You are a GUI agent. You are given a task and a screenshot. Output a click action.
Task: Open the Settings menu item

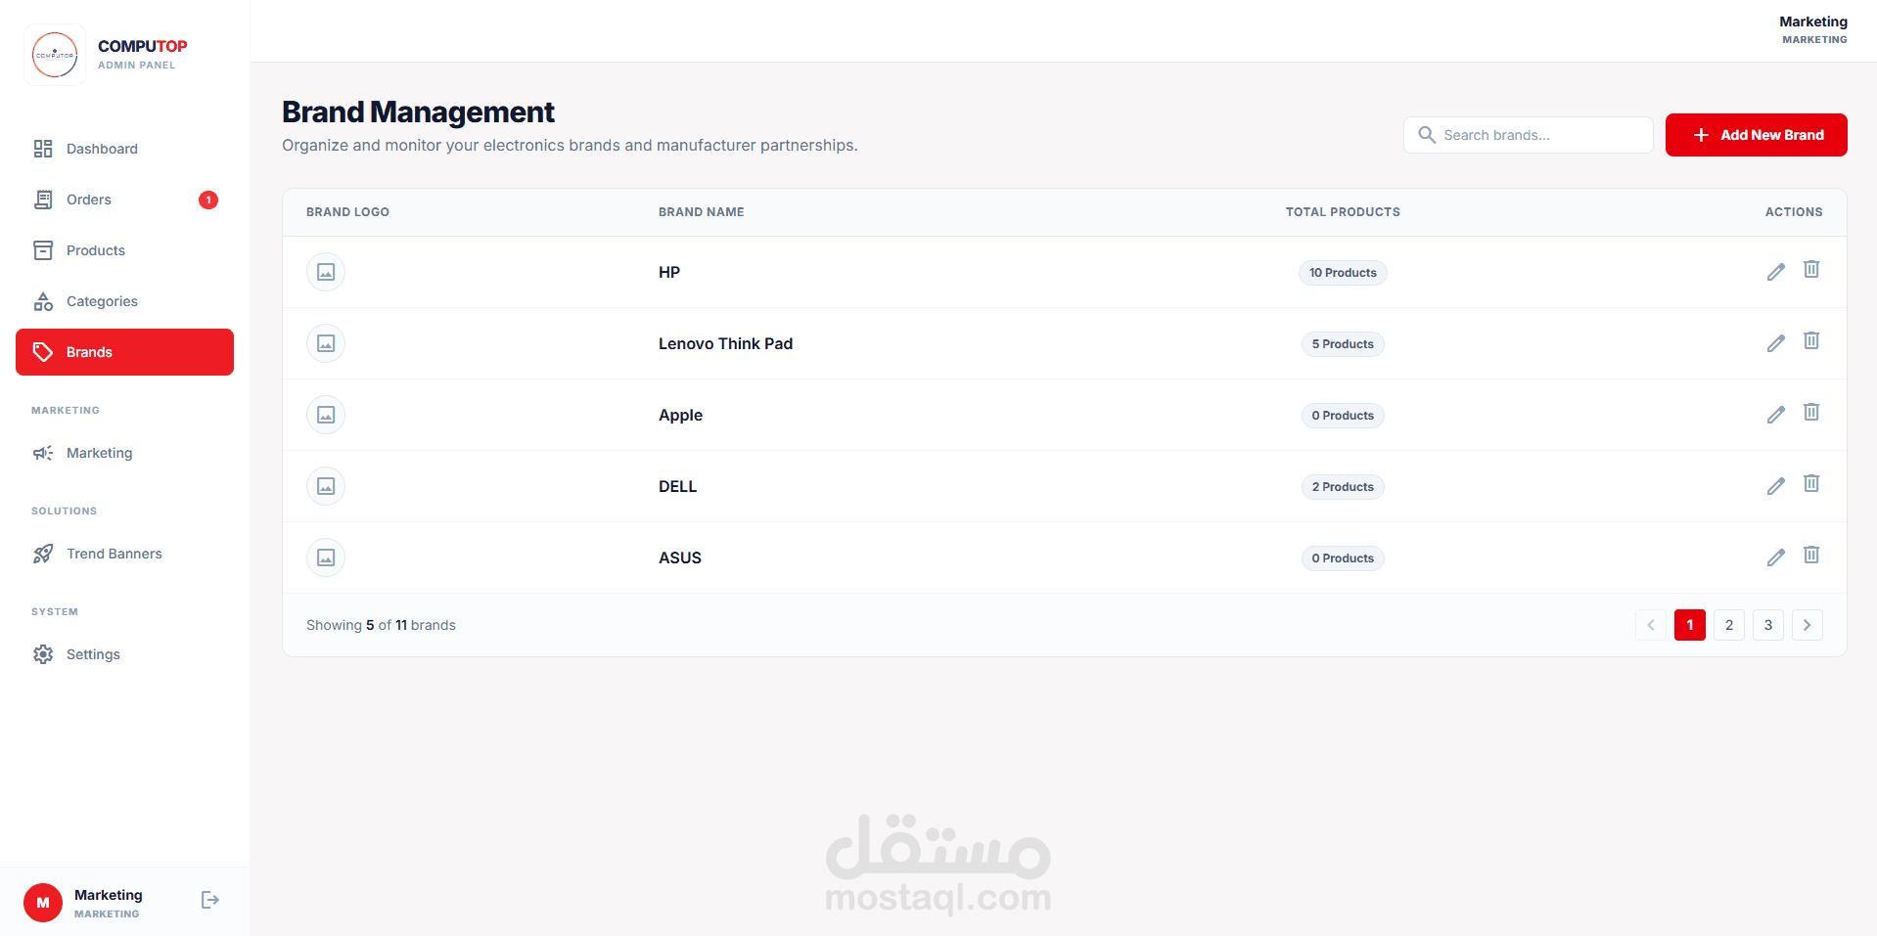click(x=124, y=654)
